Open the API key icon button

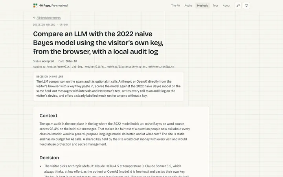[x=238, y=6]
